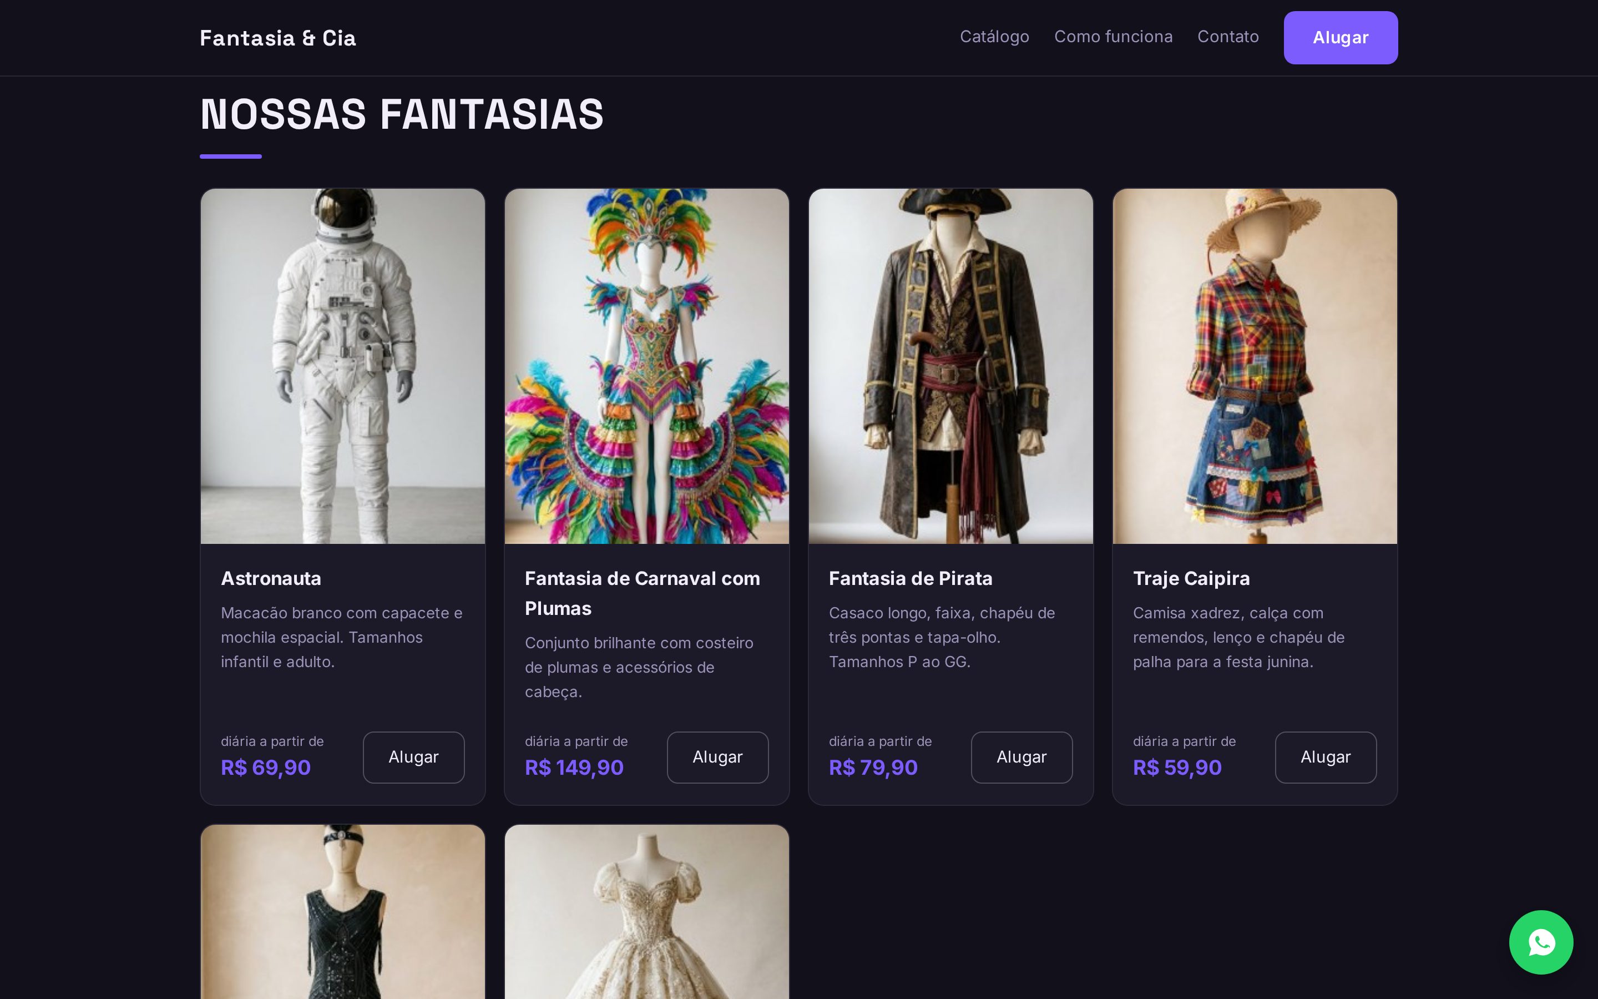Click the R$ 59,90 price
The width and height of the screenshot is (1598, 999).
click(1177, 768)
